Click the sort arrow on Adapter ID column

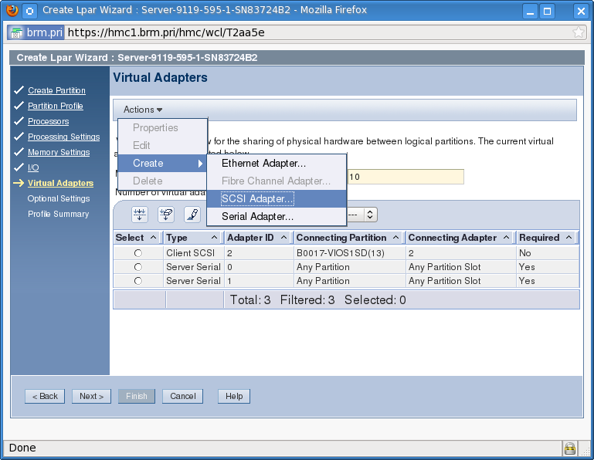(x=283, y=238)
